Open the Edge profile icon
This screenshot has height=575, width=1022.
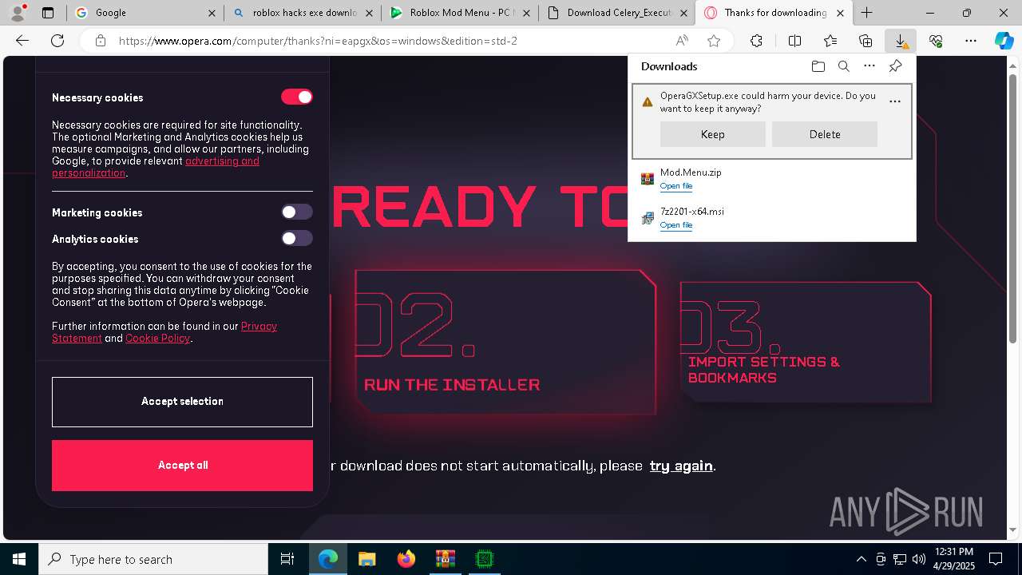tap(17, 13)
